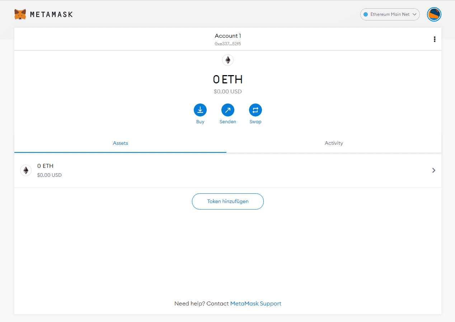Click the truncated address 0xe337...52f5

tap(228, 44)
